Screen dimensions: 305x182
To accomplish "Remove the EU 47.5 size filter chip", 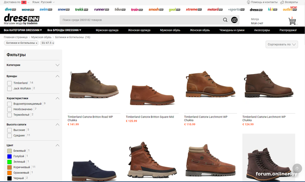I will point(53,43).
